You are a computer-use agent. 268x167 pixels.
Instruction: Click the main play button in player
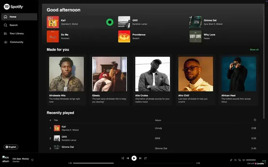(x=134, y=158)
